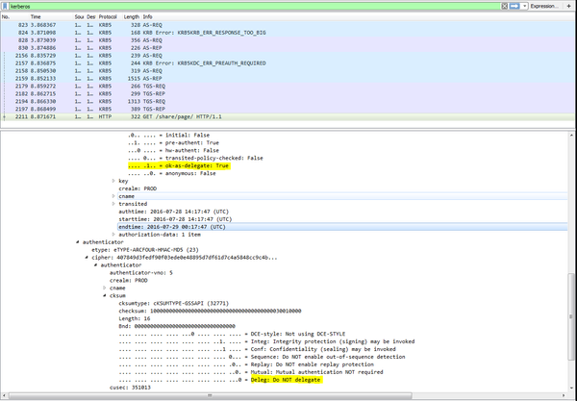The width and height of the screenshot is (577, 401).
Task: Expand the key tree node
Action: pos(113,180)
